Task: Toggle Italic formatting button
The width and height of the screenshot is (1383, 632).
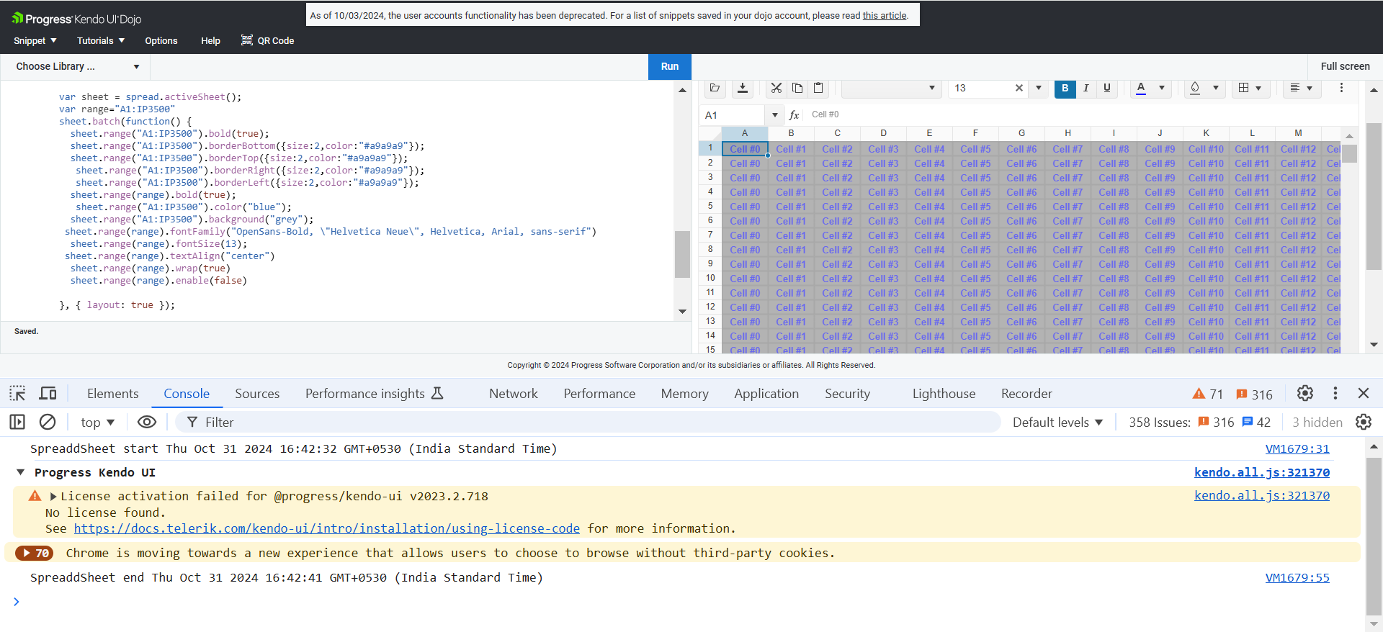Action: (x=1086, y=88)
